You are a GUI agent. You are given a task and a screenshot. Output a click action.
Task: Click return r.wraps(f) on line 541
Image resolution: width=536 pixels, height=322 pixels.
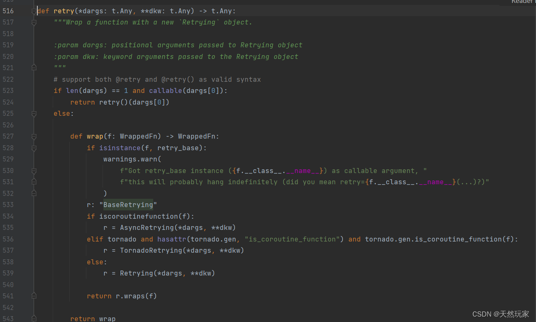pos(122,296)
